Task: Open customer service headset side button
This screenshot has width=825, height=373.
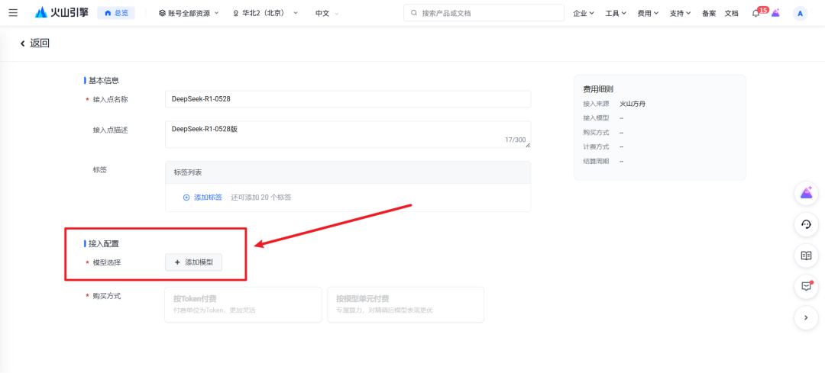Action: (x=806, y=225)
